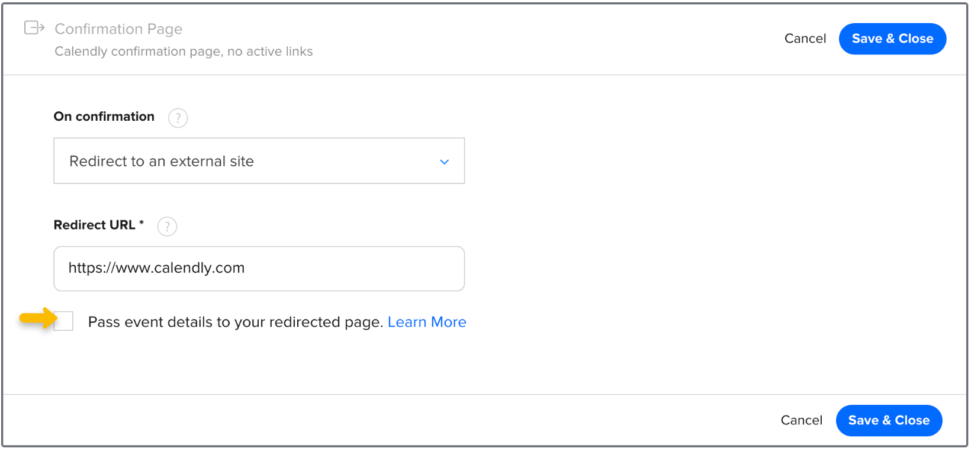Viewport: 971px width, 451px height.
Task: Click the 'Redirect URL' field label
Action: point(94,225)
